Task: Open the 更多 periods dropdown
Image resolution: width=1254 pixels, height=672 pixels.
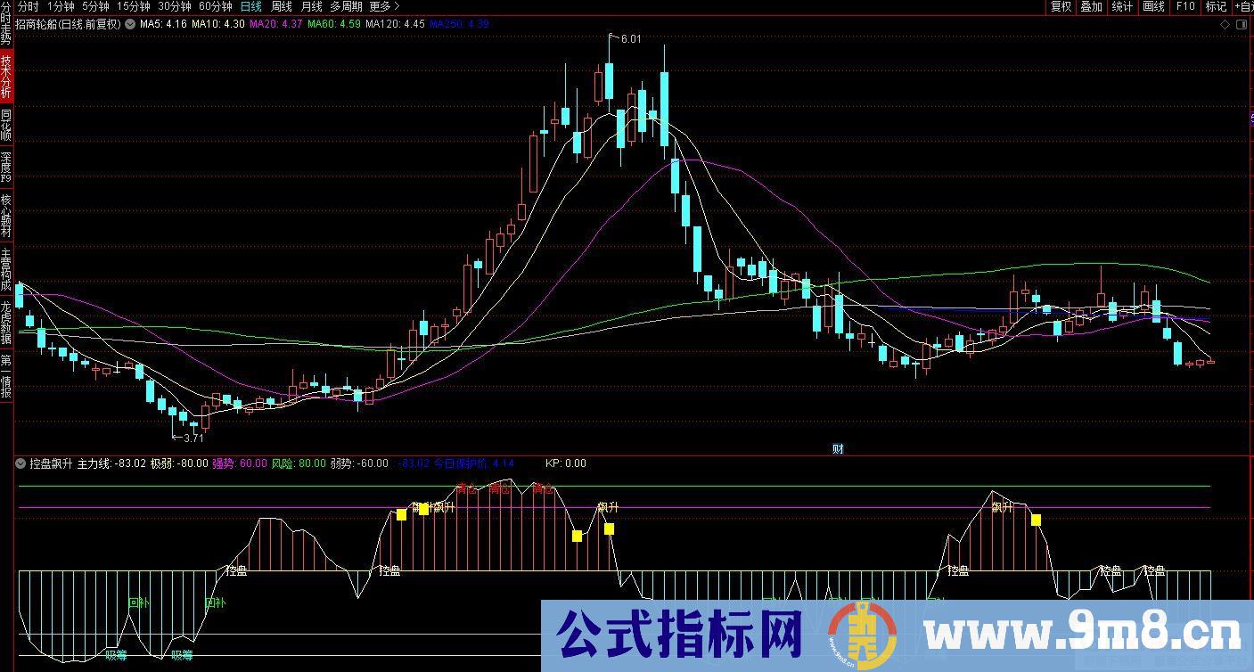Action: tap(384, 6)
